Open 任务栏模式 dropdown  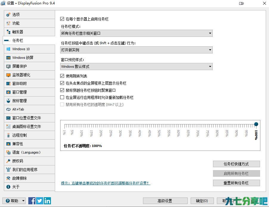coord(136,33)
